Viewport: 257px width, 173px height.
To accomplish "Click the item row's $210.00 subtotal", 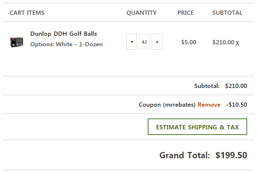I will 223,42.
